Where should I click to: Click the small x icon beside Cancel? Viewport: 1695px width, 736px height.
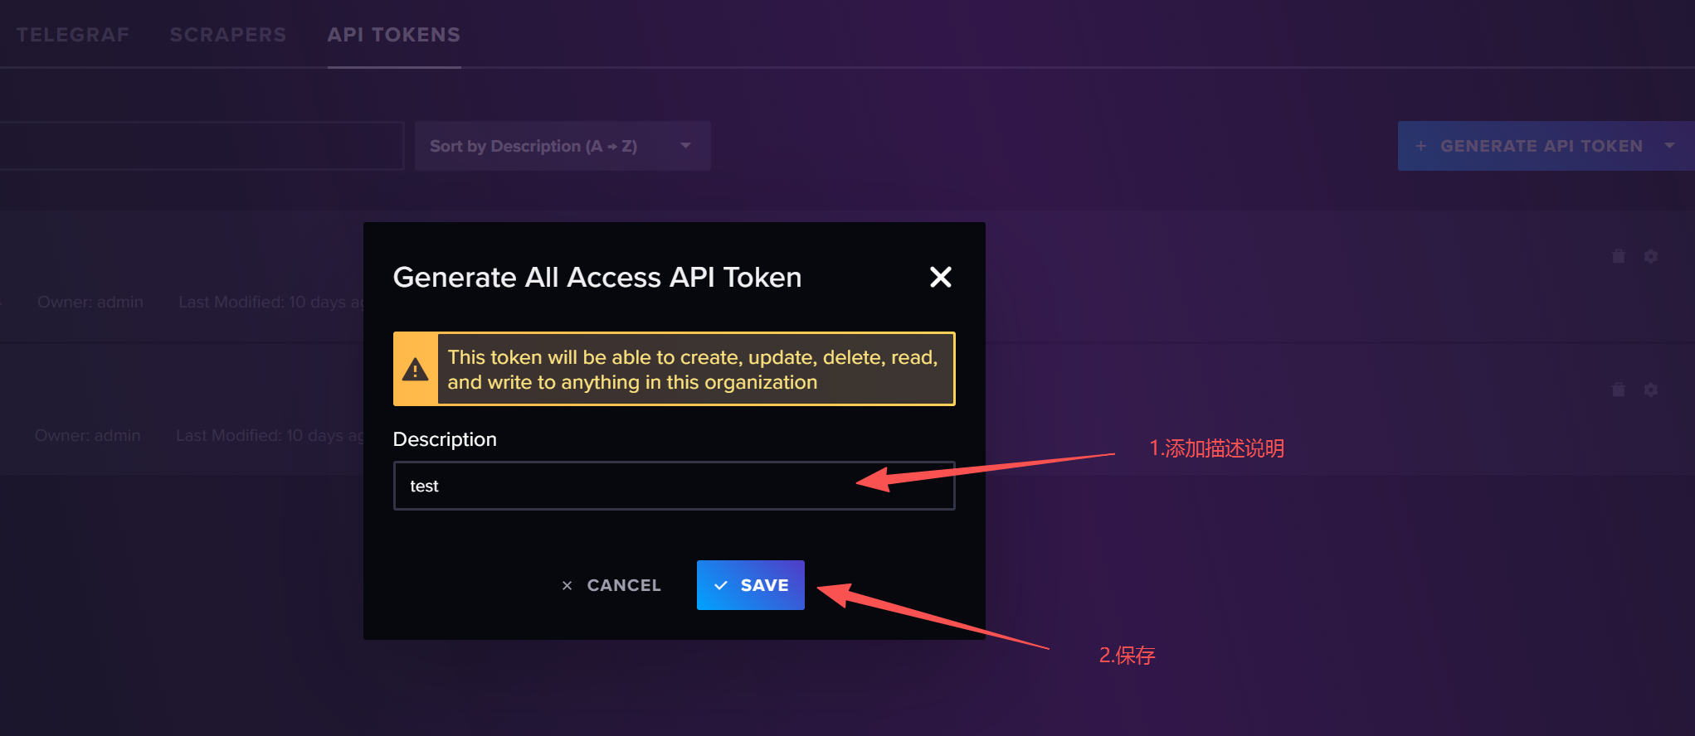(567, 586)
